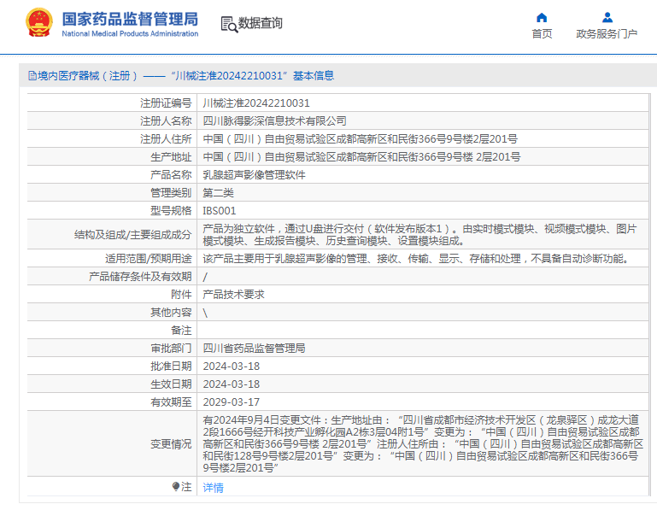Go to 首页 home page

pyautogui.click(x=542, y=34)
